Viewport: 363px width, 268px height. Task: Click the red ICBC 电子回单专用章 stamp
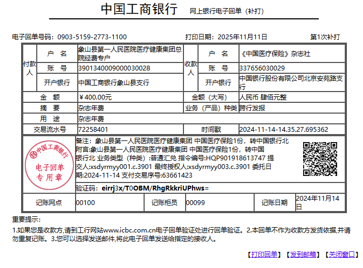pos(50,163)
